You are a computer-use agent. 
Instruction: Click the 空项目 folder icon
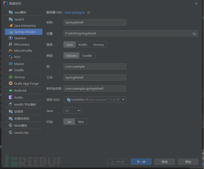pos(11,112)
